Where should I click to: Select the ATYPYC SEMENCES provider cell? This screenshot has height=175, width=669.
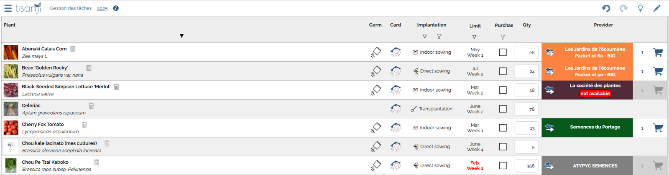tap(595, 166)
